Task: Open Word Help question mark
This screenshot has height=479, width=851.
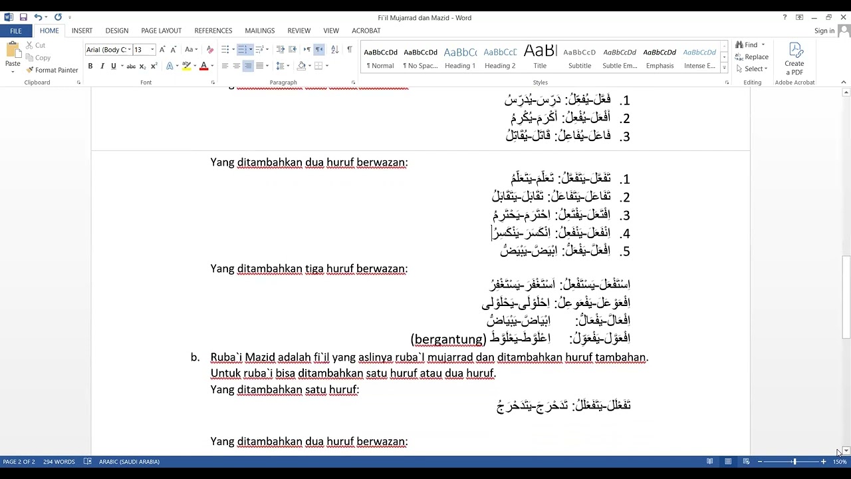Action: tap(785, 17)
